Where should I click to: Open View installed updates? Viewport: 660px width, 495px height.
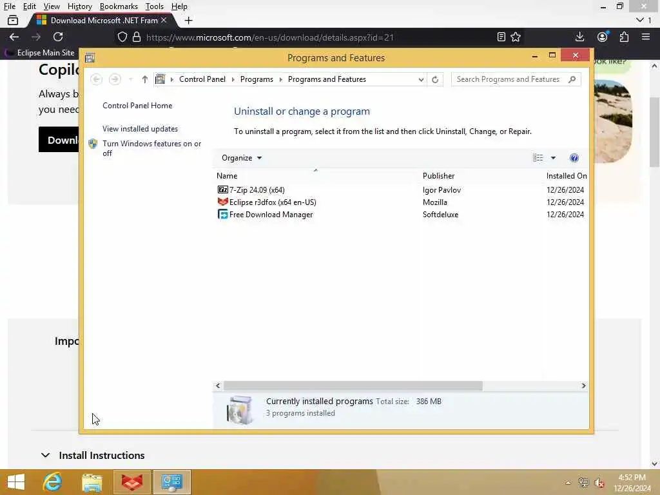[x=140, y=129]
